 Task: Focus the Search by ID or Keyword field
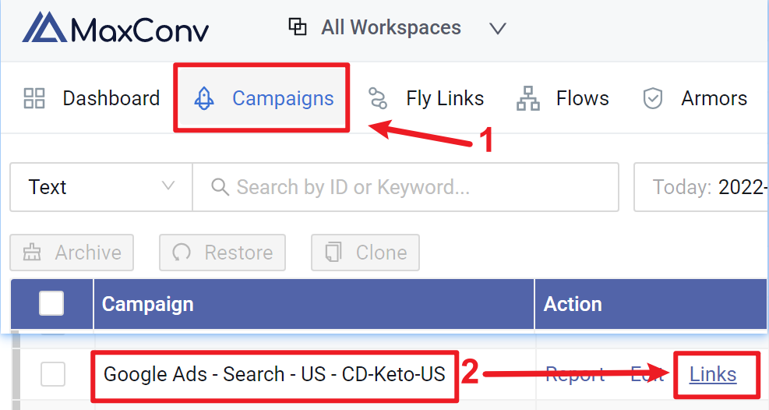[406, 187]
